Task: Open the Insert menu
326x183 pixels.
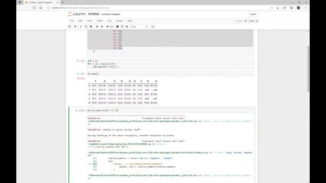Action: tap(100, 21)
